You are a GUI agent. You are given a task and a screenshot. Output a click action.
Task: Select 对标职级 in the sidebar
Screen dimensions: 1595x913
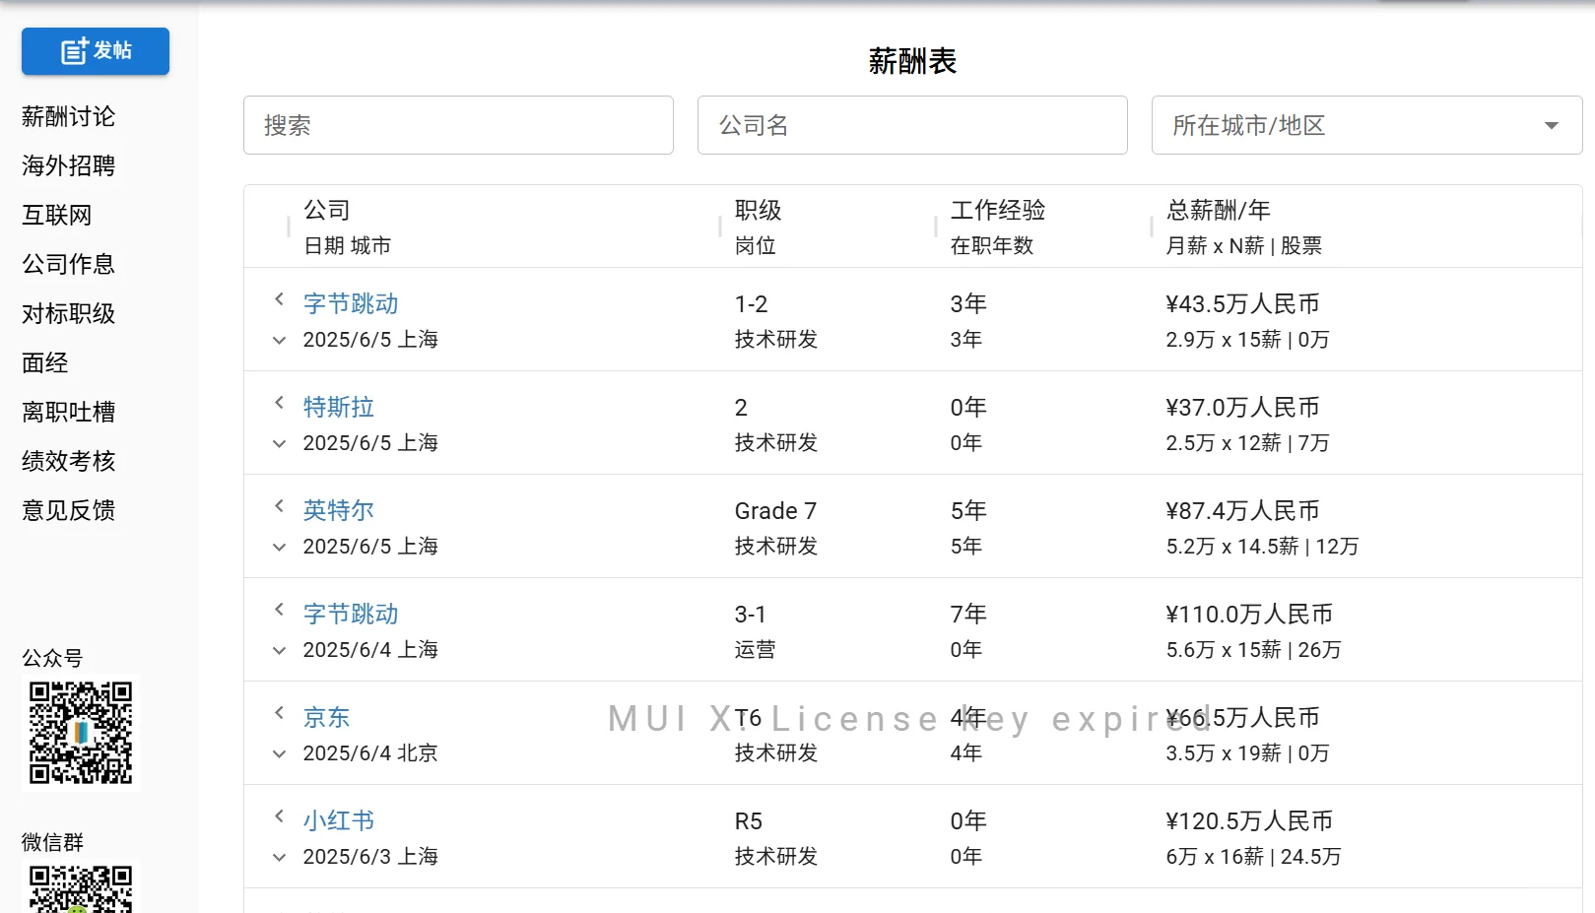pyautogui.click(x=69, y=313)
